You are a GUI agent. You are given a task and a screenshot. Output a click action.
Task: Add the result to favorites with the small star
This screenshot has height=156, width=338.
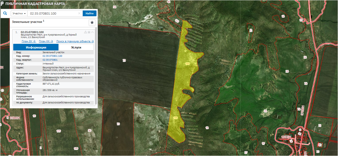point(89,32)
